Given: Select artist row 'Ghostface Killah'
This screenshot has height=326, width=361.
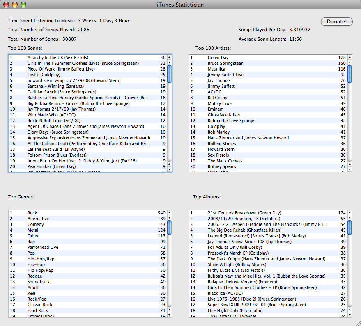Looking at the screenshot, I should point(268,115).
